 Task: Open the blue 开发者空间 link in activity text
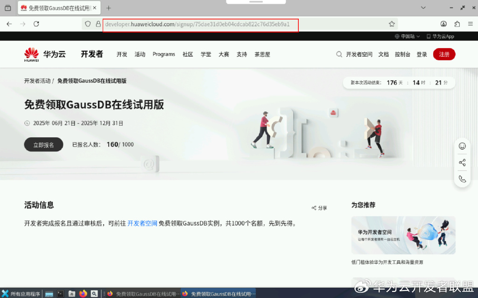tap(142, 223)
